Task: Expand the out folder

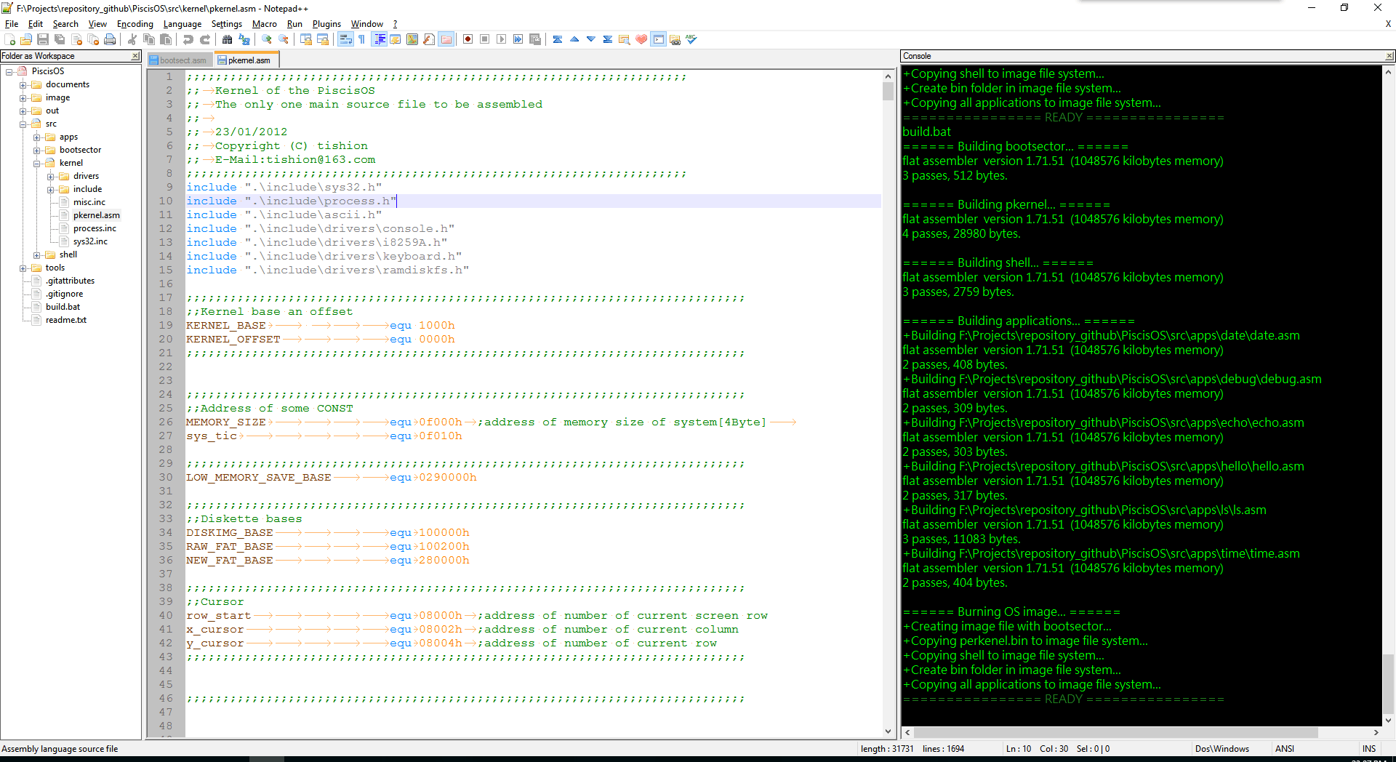Action: tap(23, 111)
